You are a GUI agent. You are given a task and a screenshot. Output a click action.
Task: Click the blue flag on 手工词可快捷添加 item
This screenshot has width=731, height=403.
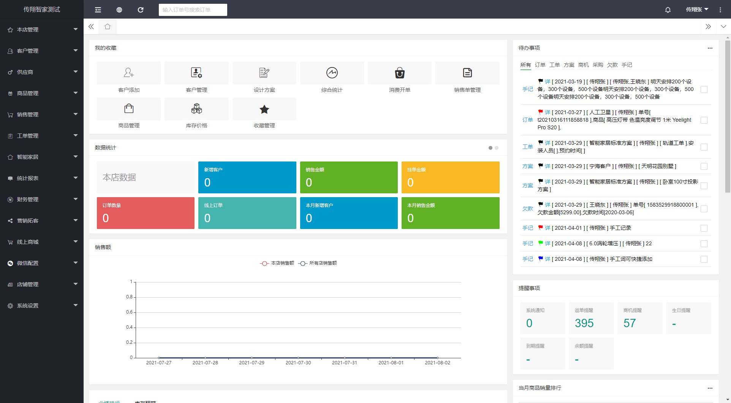(541, 259)
